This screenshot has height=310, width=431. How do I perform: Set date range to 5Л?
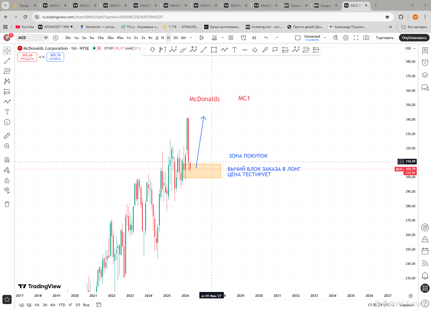pyautogui.click(x=78, y=305)
